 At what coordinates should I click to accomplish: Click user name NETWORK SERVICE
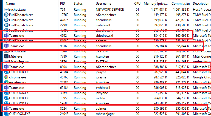coord(110,10)
